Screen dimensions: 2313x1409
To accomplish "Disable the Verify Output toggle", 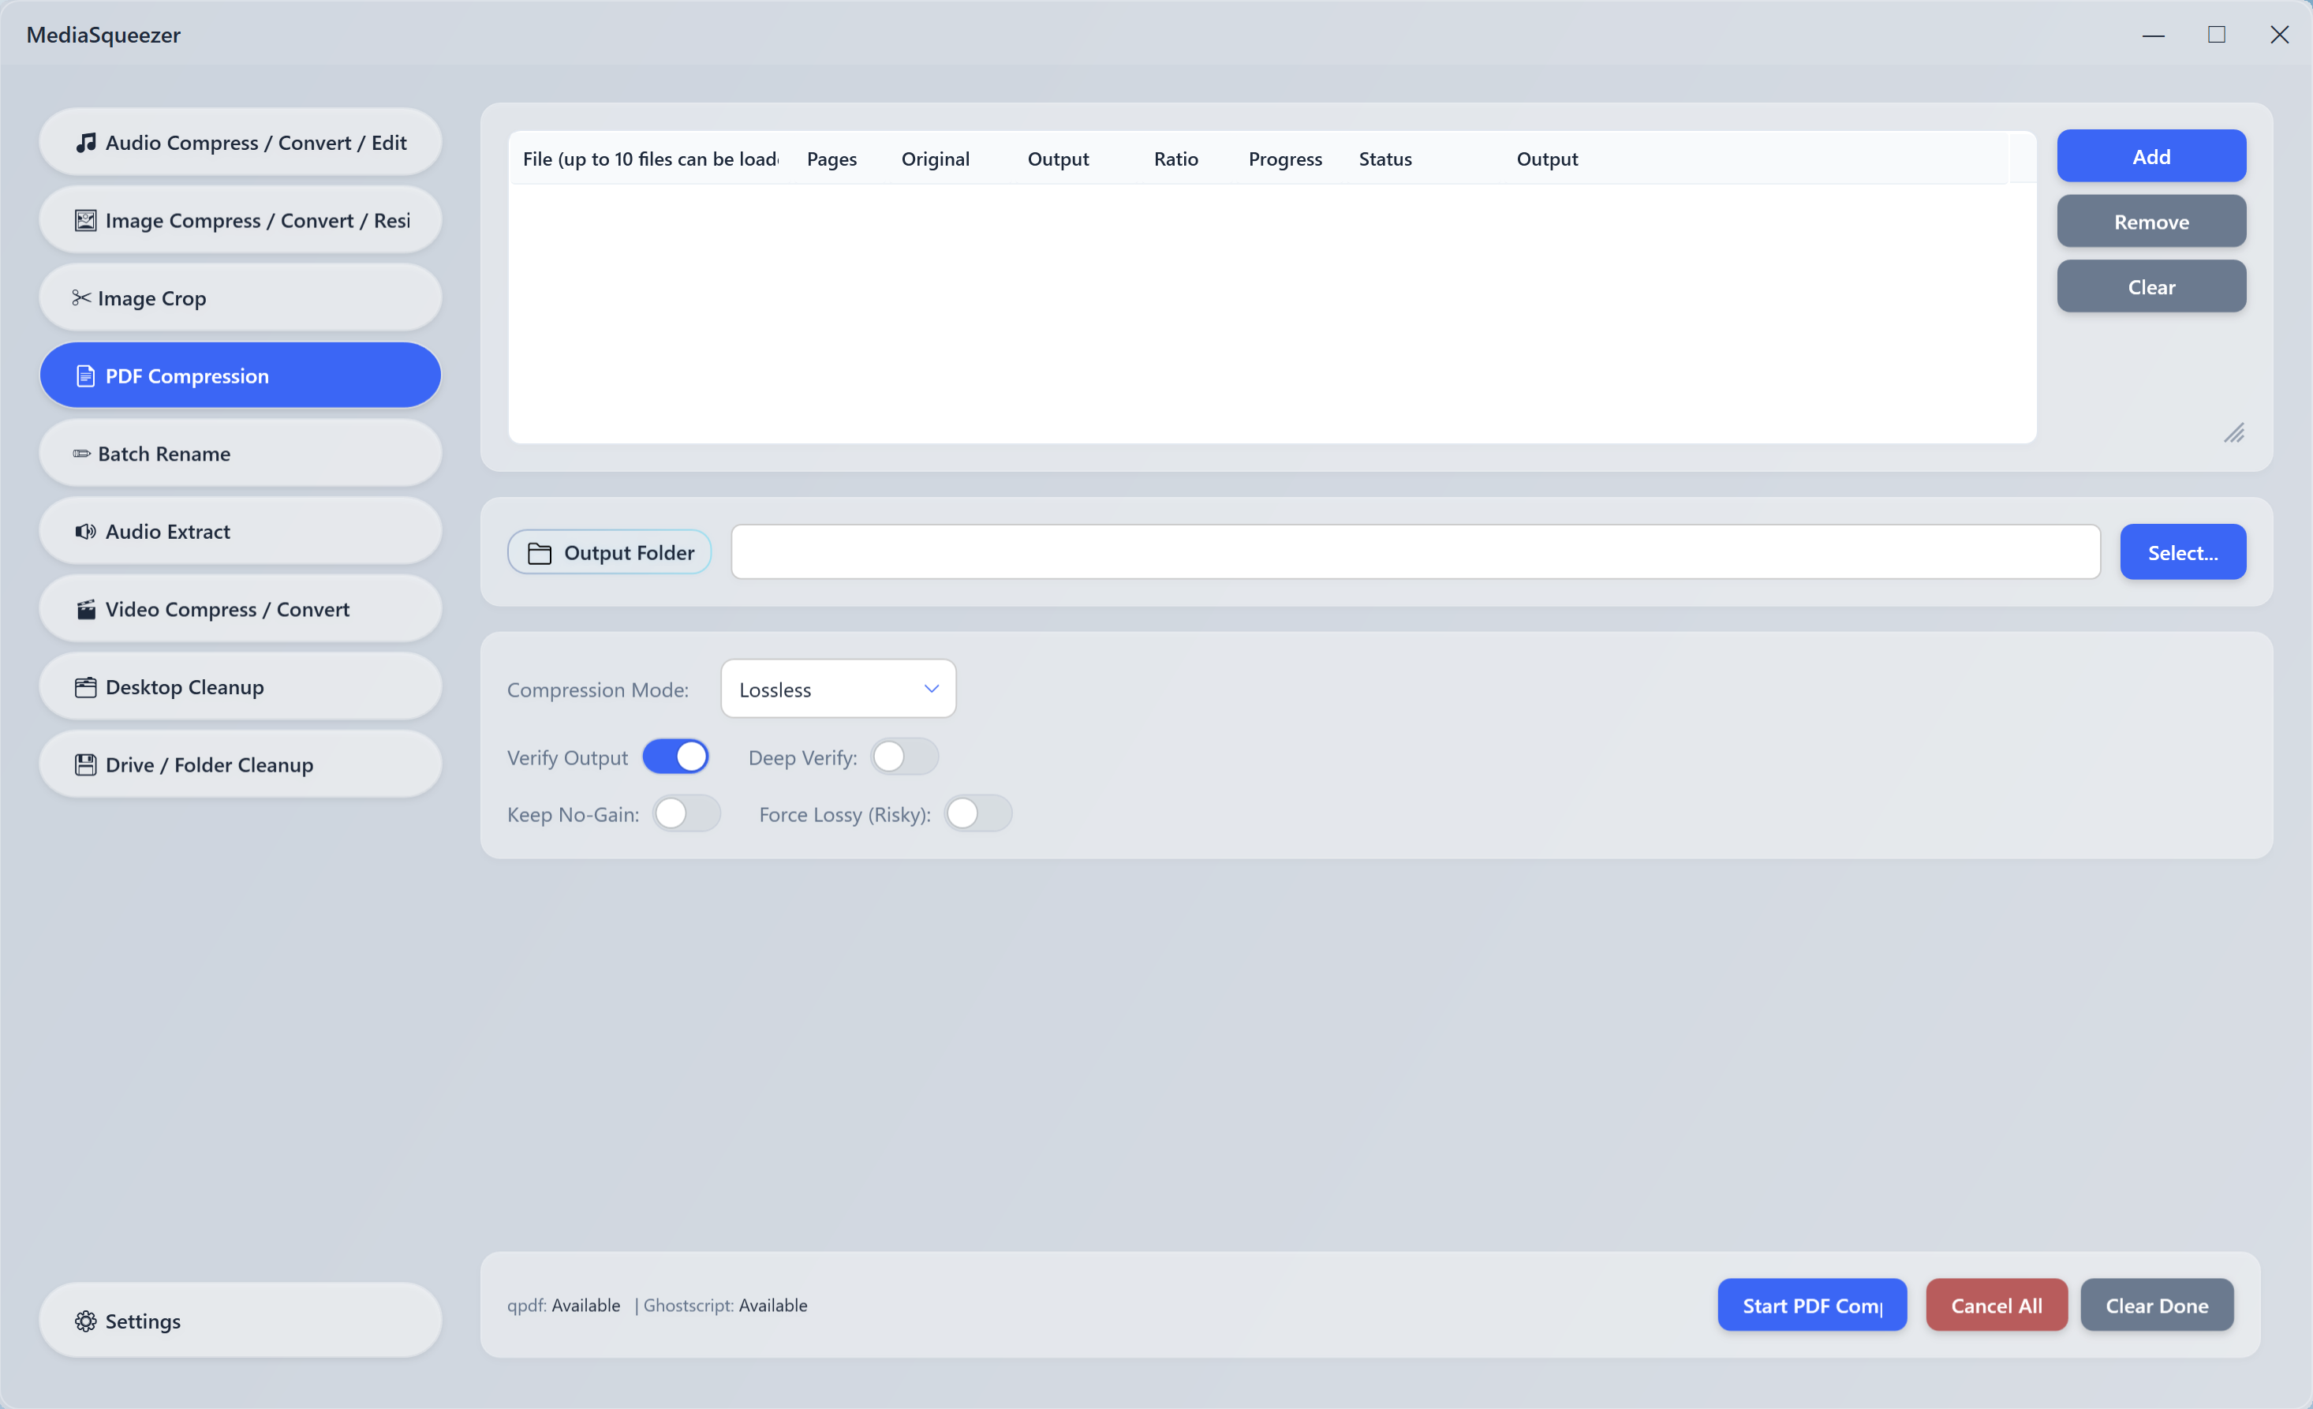I will (677, 756).
